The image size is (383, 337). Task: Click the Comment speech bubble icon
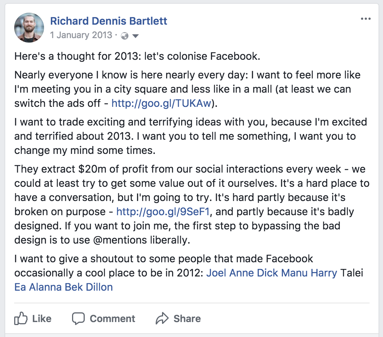pos(78,319)
